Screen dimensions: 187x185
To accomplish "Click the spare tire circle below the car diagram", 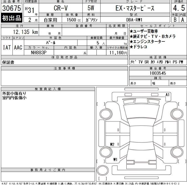I will [103, 170].
